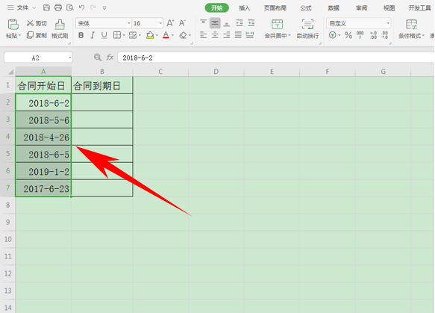The width and height of the screenshot is (435, 313).
Task: Switch to the Formulas ribbon tab
Action: coord(306,8)
